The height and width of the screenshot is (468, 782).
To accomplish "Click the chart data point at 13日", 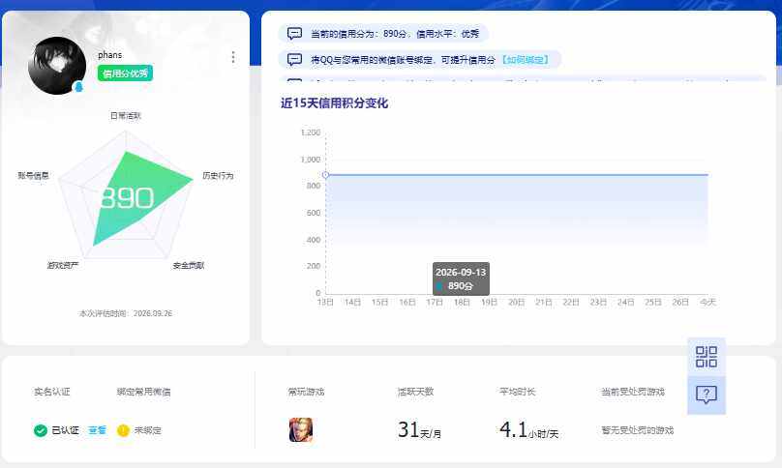I will click(x=325, y=175).
